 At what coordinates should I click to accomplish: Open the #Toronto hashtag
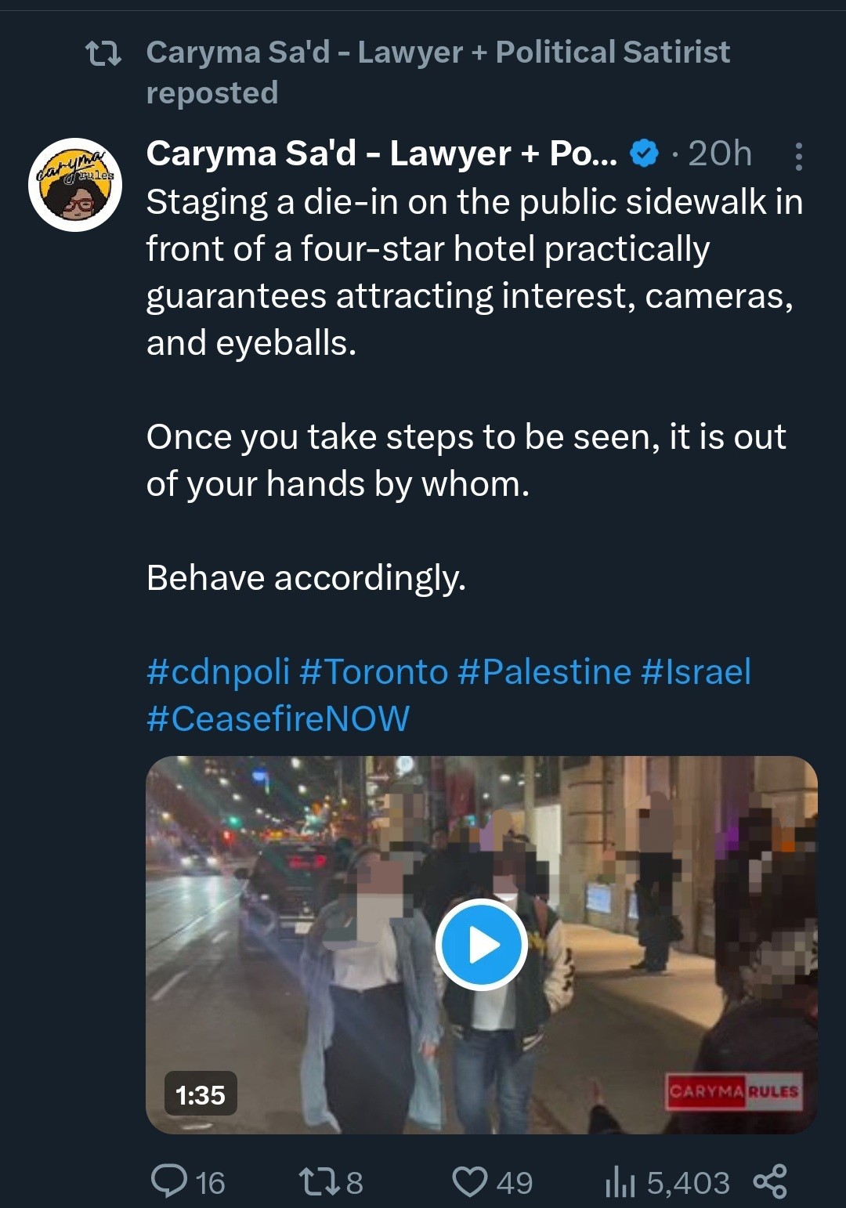tap(373, 672)
